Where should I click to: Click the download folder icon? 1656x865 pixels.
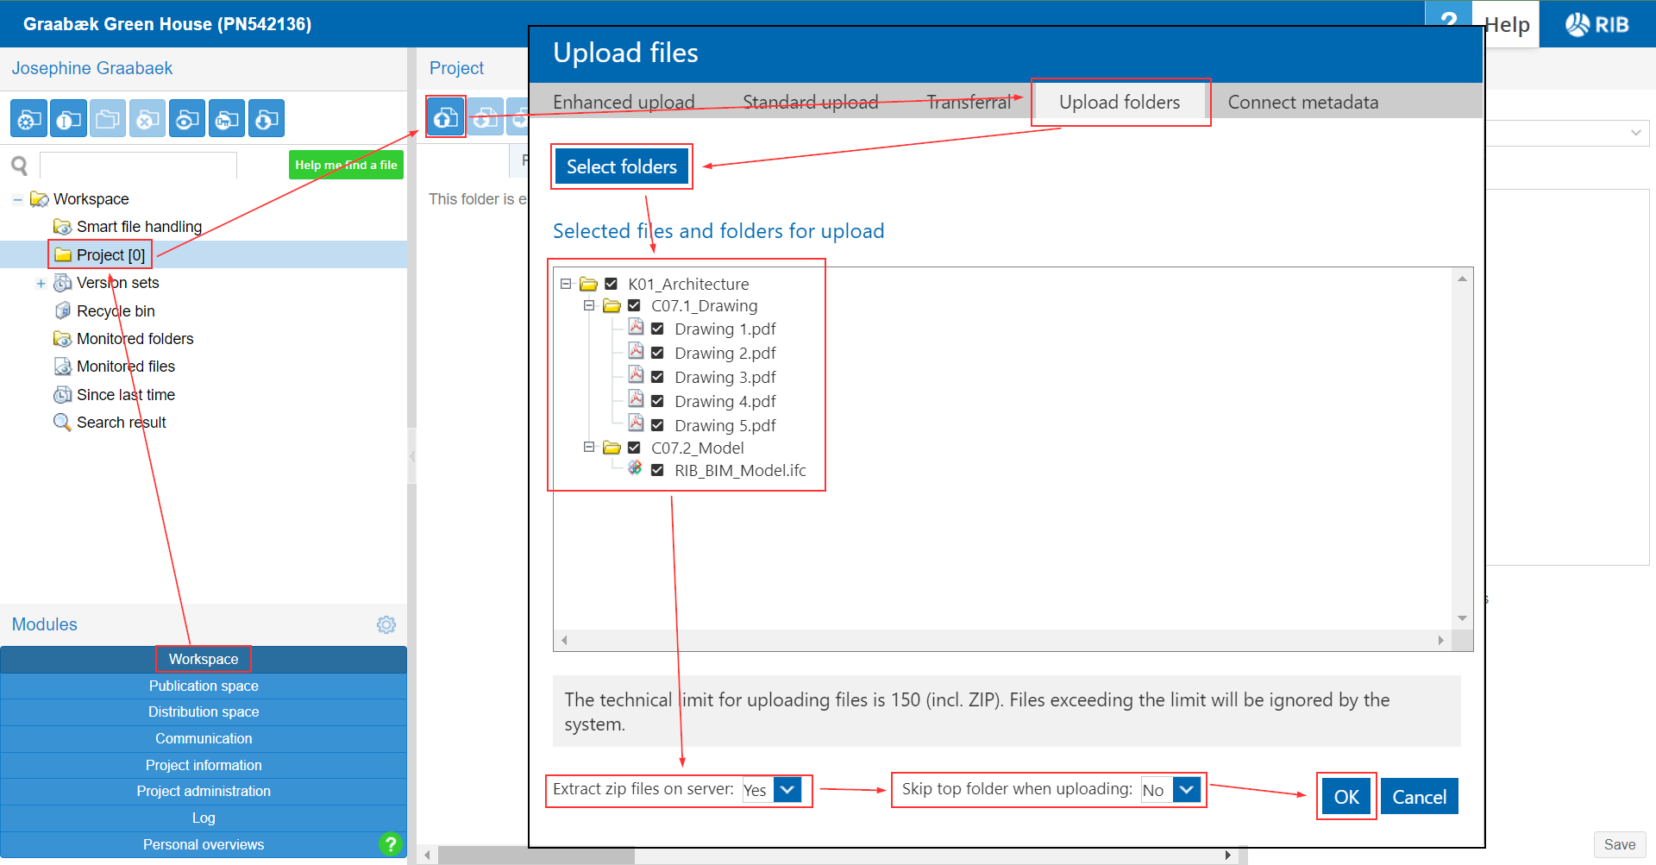click(x=267, y=119)
